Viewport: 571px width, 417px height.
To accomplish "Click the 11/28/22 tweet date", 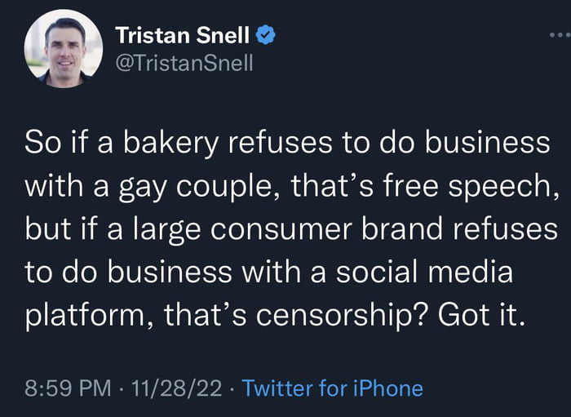I will point(177,388).
